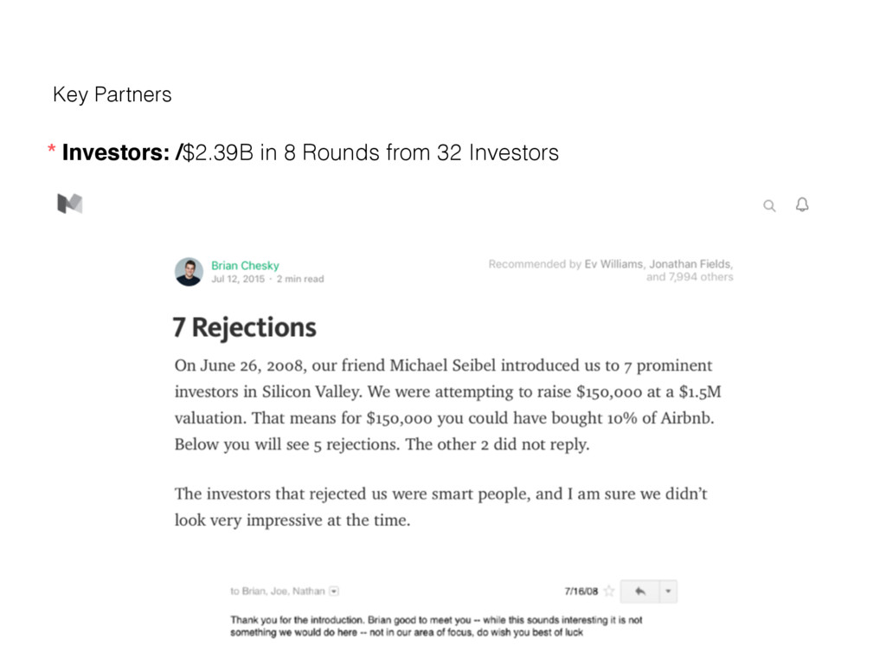The height and width of the screenshot is (665, 886).
Task: Click the "and 7,994 others" link
Action: pyautogui.click(x=689, y=277)
